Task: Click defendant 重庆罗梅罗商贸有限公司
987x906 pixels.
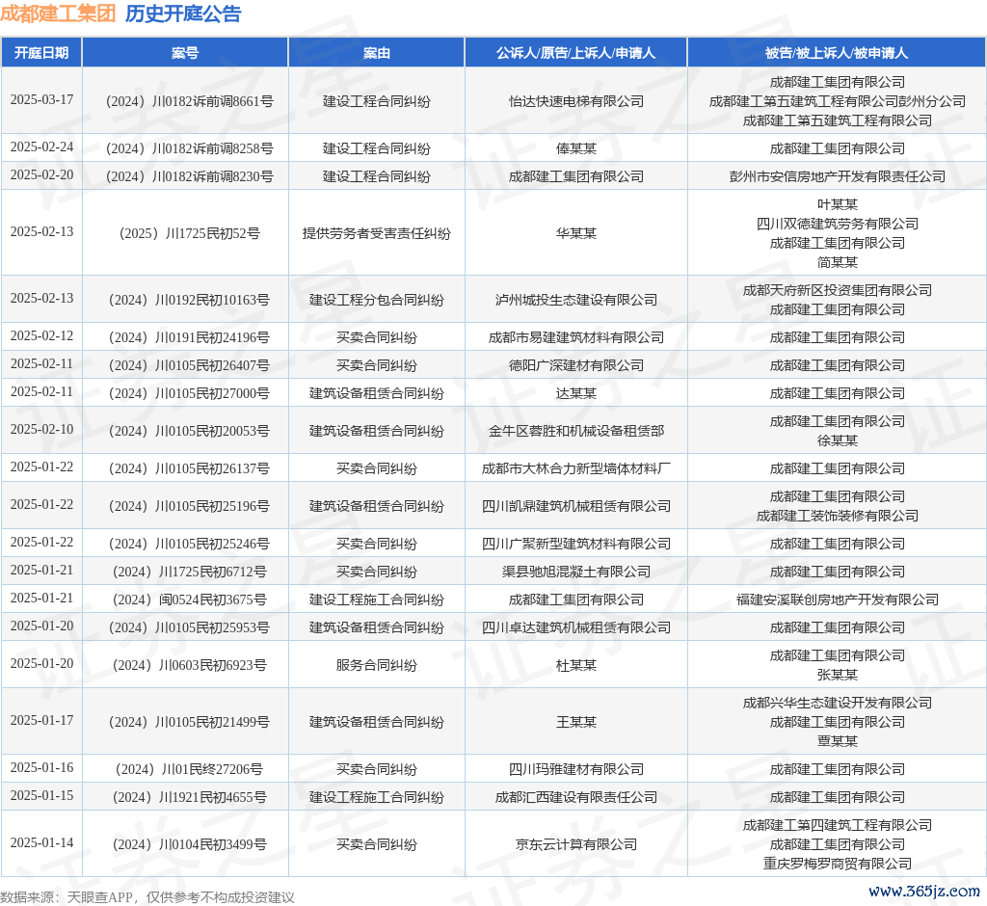Action: tap(838, 864)
